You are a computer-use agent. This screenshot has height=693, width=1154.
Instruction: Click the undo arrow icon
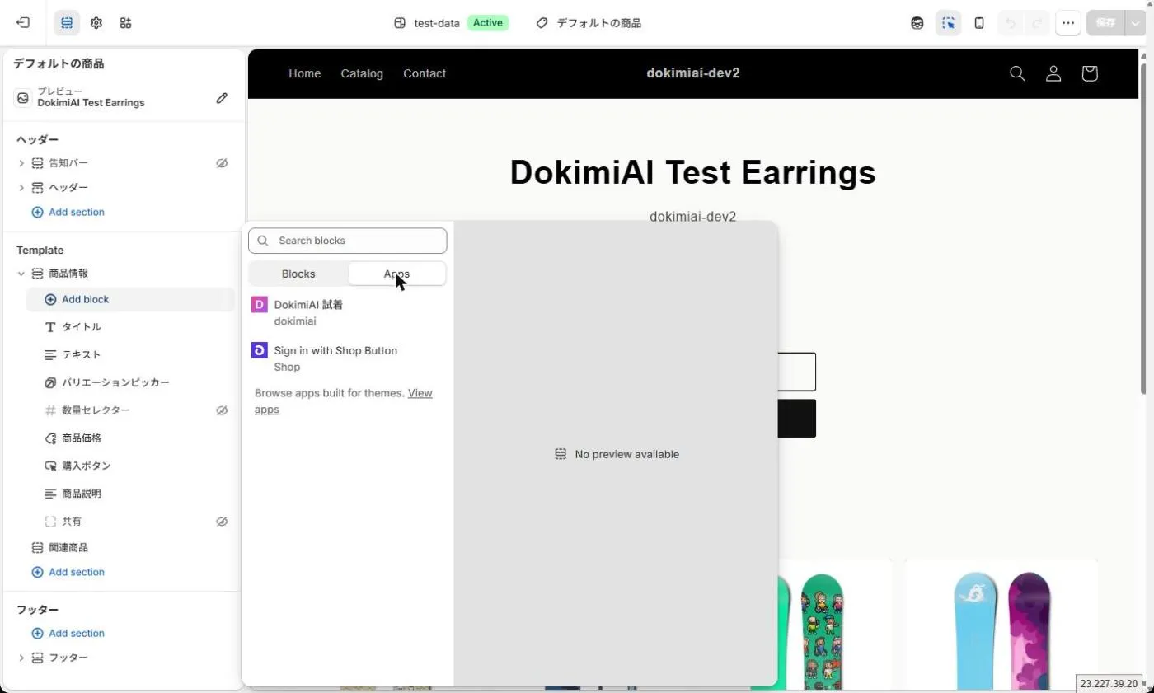tap(1011, 23)
